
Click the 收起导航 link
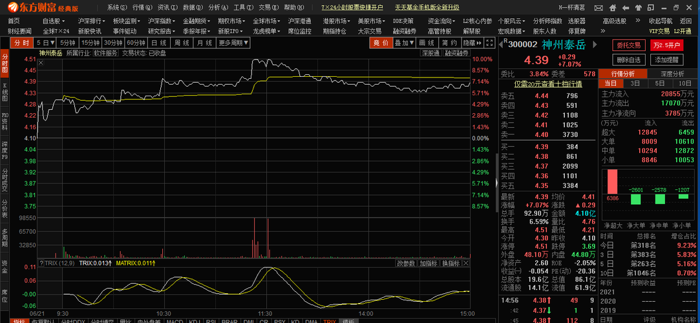661,21
